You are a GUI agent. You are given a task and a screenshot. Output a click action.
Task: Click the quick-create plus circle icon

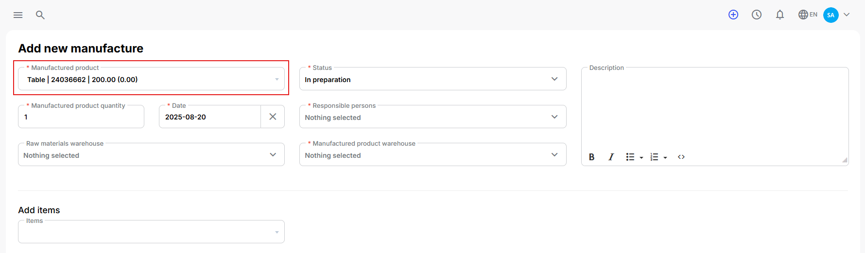(733, 15)
